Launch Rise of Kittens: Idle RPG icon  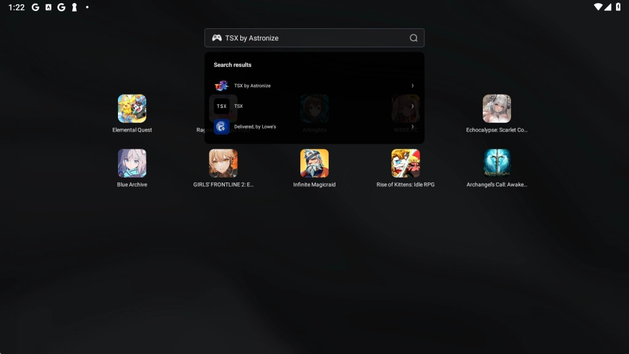[x=405, y=163]
